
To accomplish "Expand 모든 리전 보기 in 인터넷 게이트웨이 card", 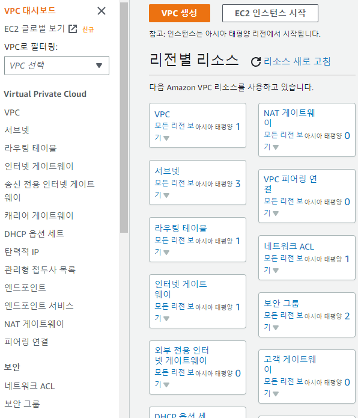I will 174,312.
